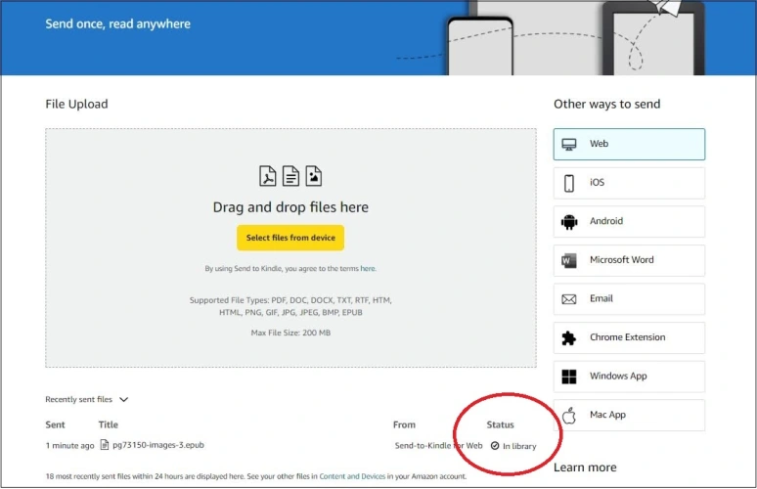757x489 pixels.
Task: Collapse the Recently sent files chevron
Action: (124, 400)
